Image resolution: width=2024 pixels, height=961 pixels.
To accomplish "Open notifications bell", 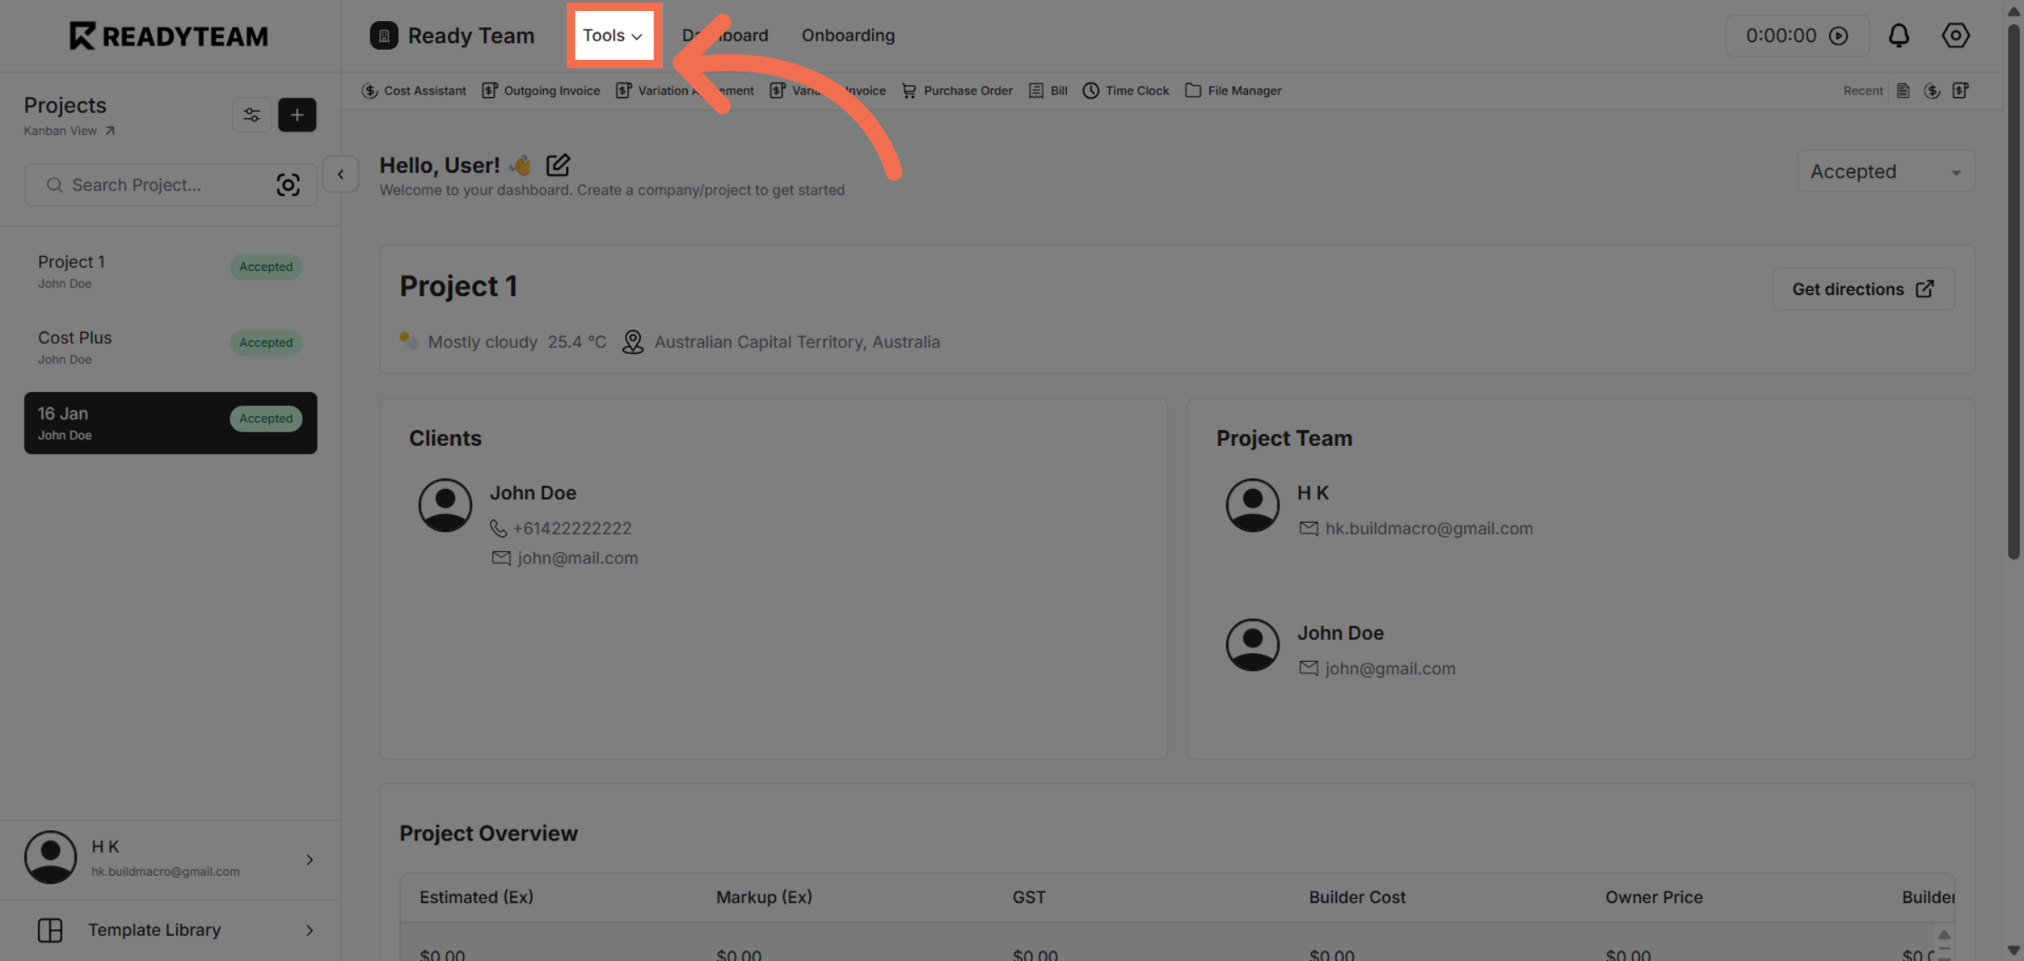I will [1899, 35].
